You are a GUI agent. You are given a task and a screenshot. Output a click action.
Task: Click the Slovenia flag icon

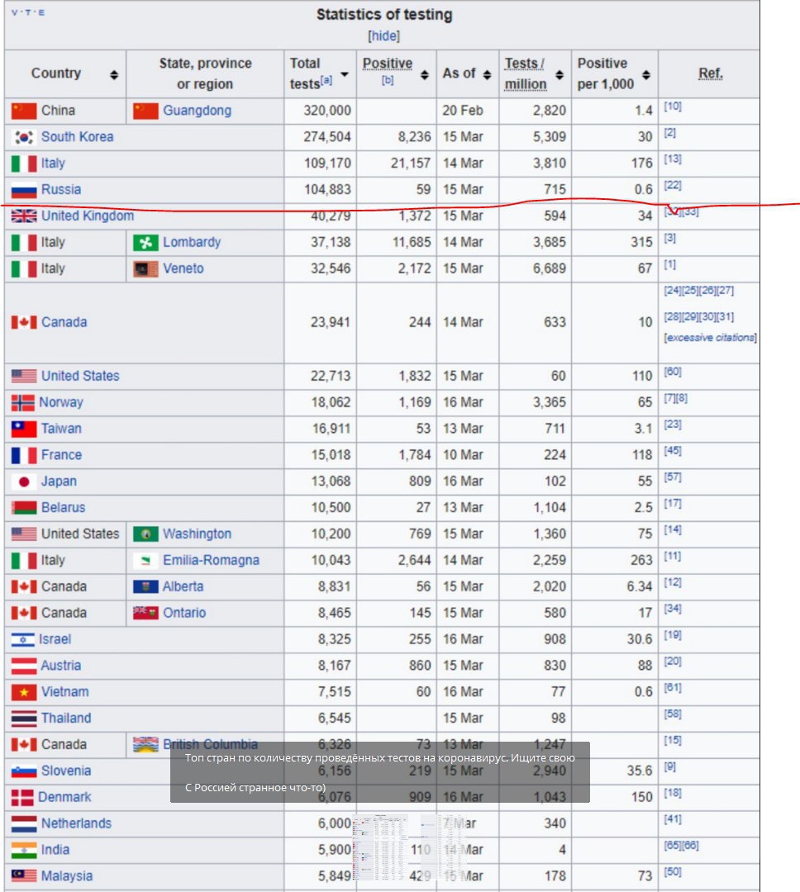tap(24, 771)
